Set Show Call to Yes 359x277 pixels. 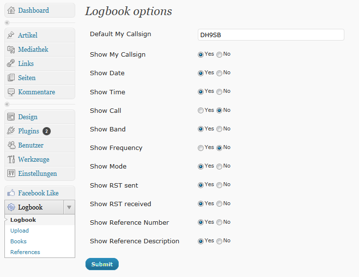coord(201,110)
